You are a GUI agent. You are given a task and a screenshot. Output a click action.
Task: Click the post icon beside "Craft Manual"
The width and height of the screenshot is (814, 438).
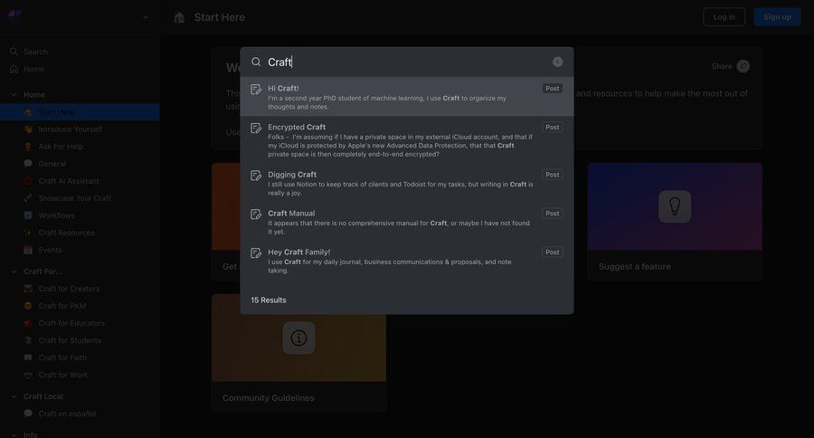tap(256, 214)
